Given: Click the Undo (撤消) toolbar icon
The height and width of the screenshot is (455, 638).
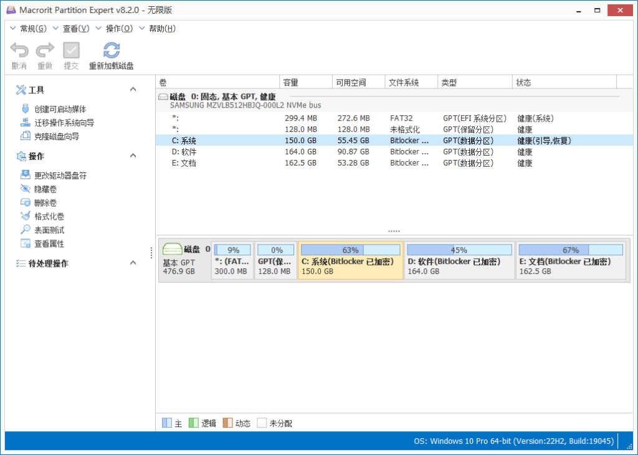Looking at the screenshot, I should [19, 50].
